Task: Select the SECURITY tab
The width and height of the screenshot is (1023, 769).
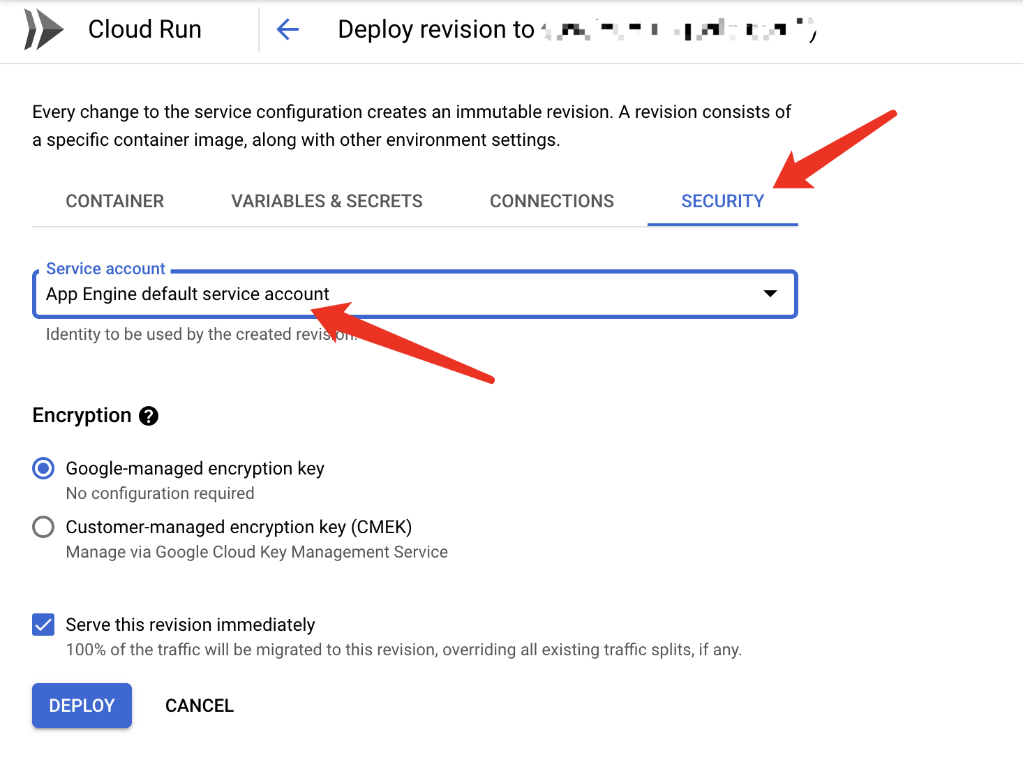Action: [x=722, y=201]
